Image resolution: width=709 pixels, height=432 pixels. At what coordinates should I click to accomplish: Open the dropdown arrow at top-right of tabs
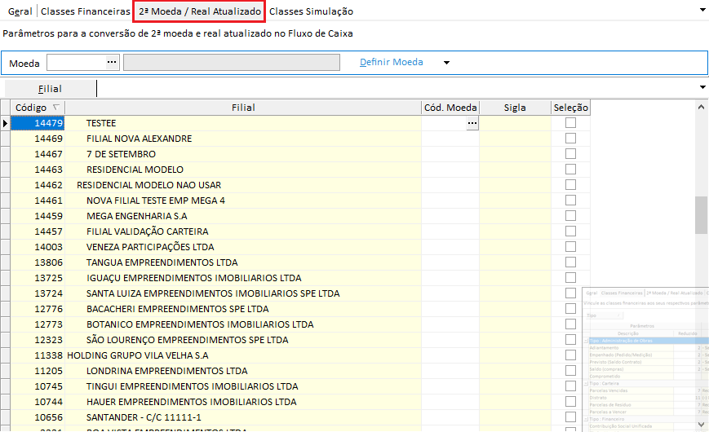(702, 10)
